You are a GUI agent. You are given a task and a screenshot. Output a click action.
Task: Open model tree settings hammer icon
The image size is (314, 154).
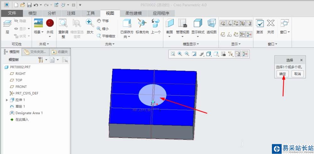click(x=41, y=59)
